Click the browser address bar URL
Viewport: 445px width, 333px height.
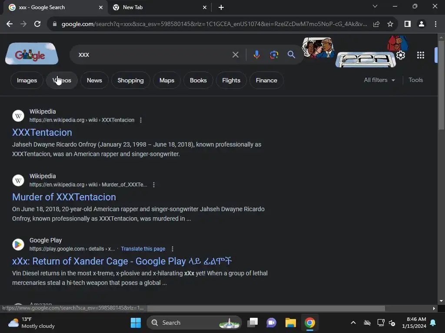214,24
